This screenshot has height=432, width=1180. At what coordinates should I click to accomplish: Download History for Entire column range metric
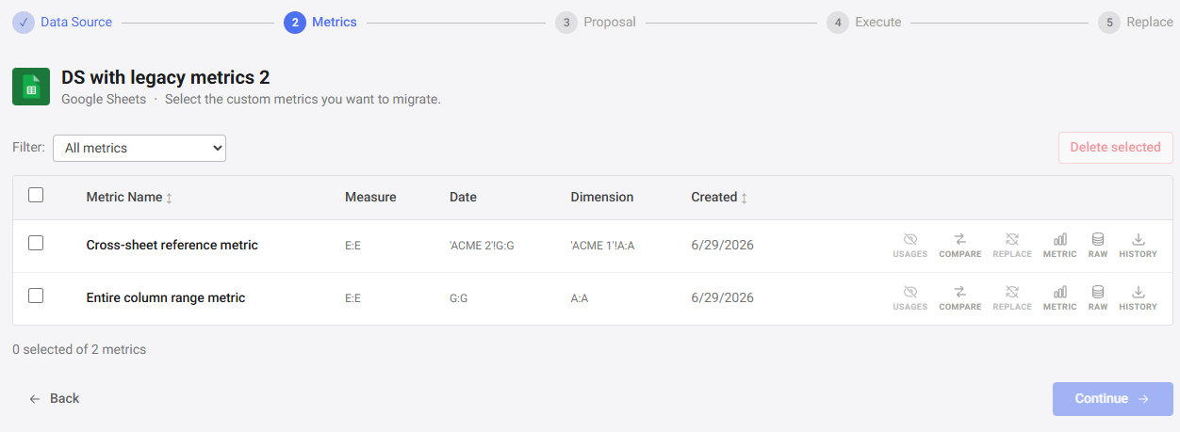coord(1138,298)
